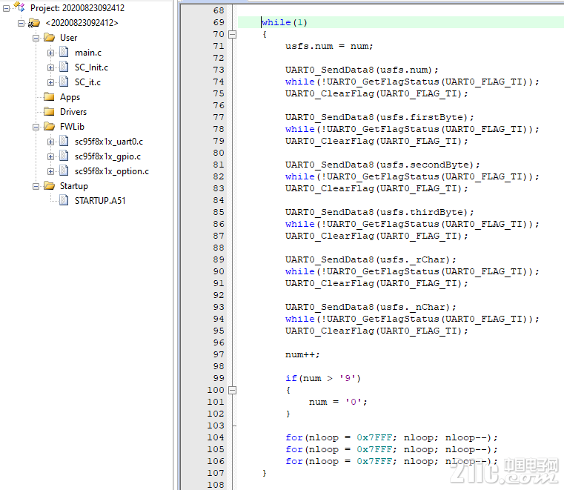
Task: Select the Drivers group label
Action: pyautogui.click(x=73, y=112)
